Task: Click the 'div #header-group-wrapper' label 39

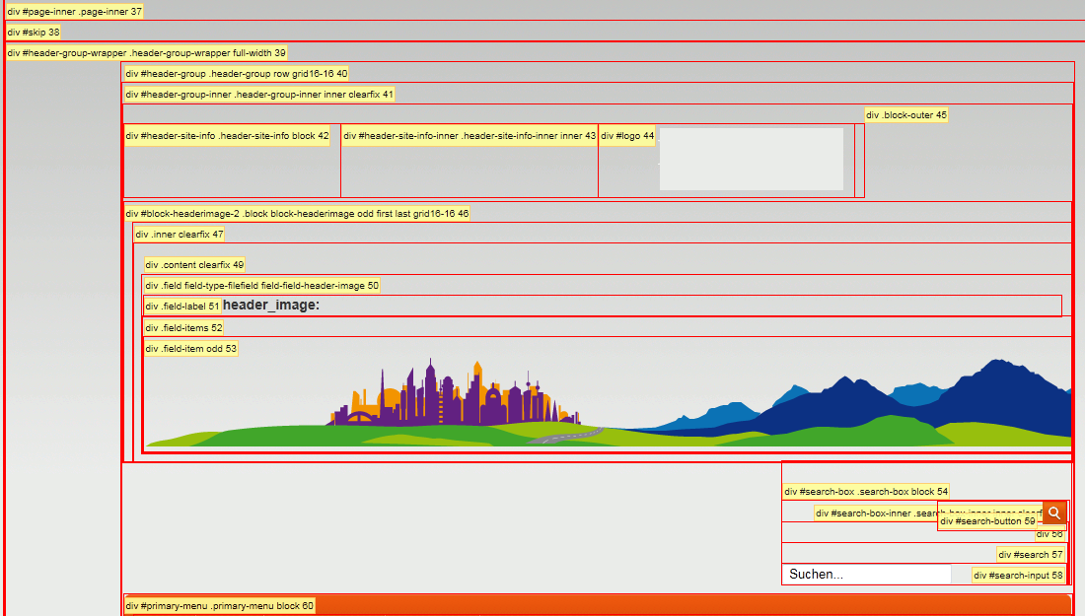Action: click(x=146, y=53)
